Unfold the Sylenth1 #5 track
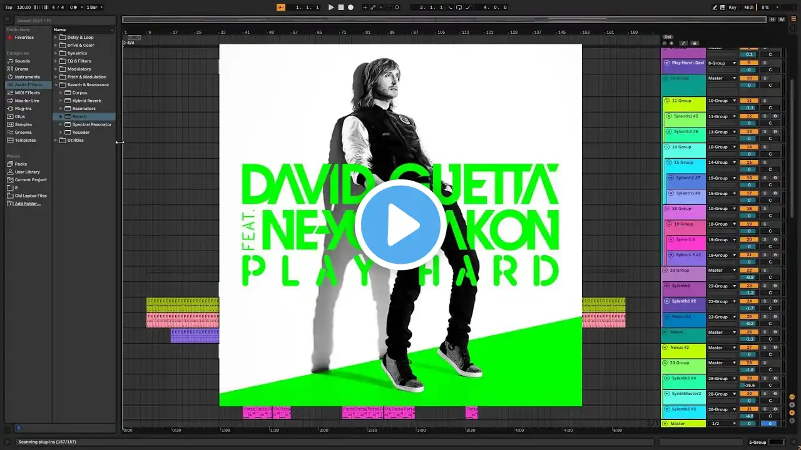Viewport: 801px width, 450px height. pos(668,116)
